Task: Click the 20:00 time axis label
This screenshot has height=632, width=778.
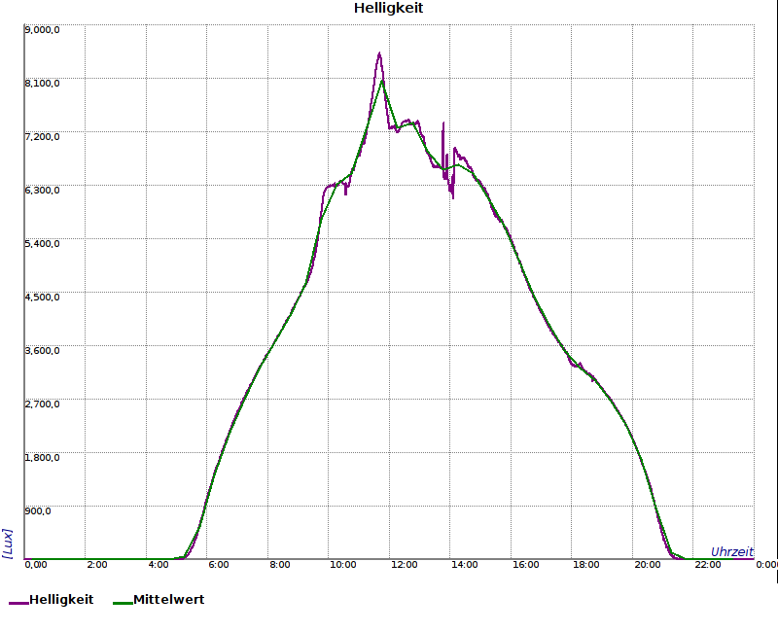Action: pyautogui.click(x=648, y=565)
